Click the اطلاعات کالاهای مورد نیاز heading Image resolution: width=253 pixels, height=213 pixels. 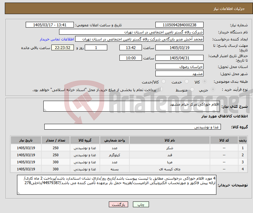point(224,116)
